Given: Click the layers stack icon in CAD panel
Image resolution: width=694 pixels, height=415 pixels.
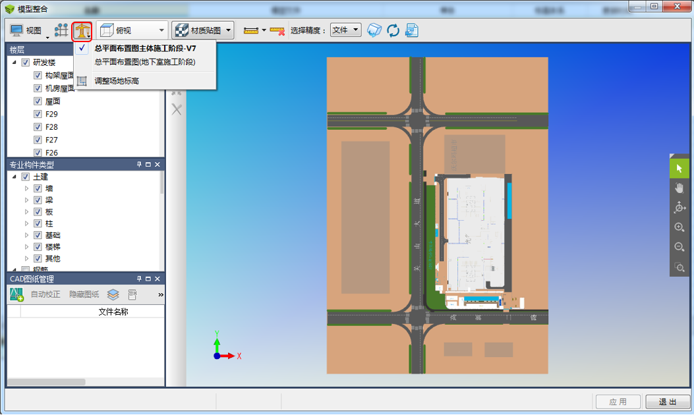Looking at the screenshot, I should pyautogui.click(x=113, y=294).
